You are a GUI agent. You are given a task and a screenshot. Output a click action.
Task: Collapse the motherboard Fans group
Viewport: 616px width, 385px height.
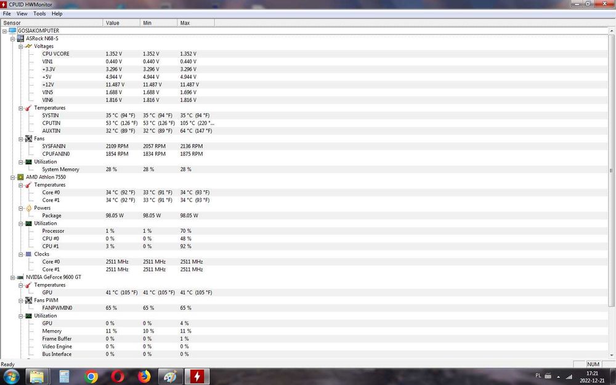point(21,139)
